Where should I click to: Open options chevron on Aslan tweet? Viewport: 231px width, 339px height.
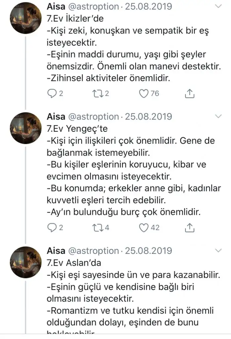pos(218,250)
